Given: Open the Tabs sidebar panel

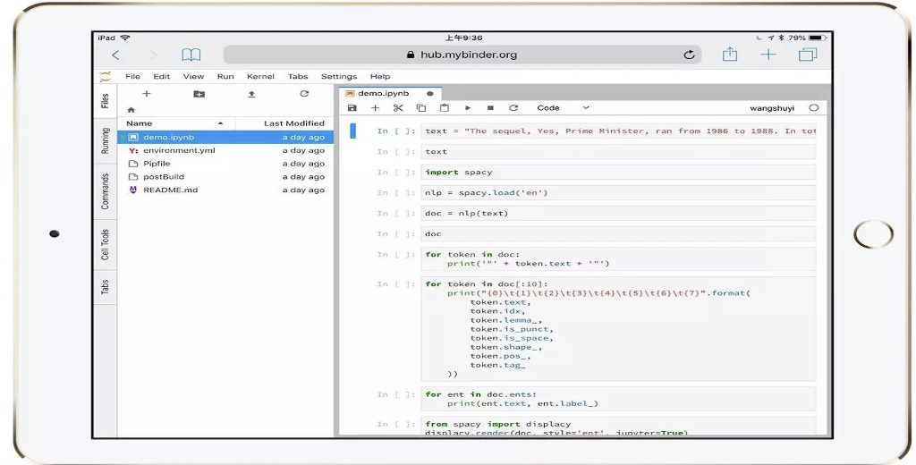Looking at the screenshot, I should pos(106,287).
